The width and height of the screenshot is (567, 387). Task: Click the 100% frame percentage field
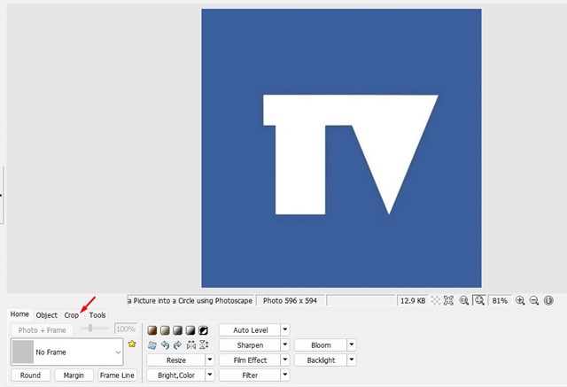coord(126,329)
